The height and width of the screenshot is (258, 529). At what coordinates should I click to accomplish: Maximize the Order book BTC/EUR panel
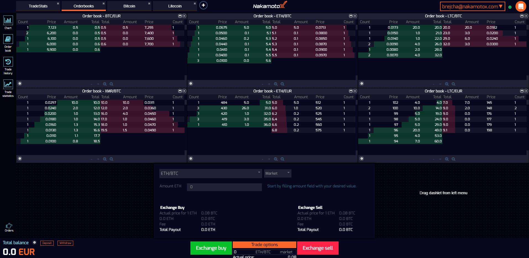pyautogui.click(x=180, y=16)
